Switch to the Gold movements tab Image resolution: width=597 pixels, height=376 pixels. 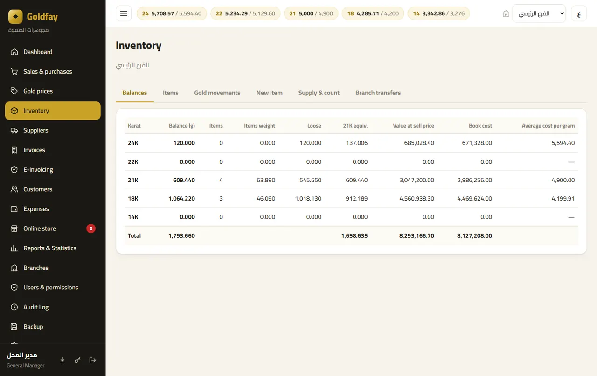point(217,93)
